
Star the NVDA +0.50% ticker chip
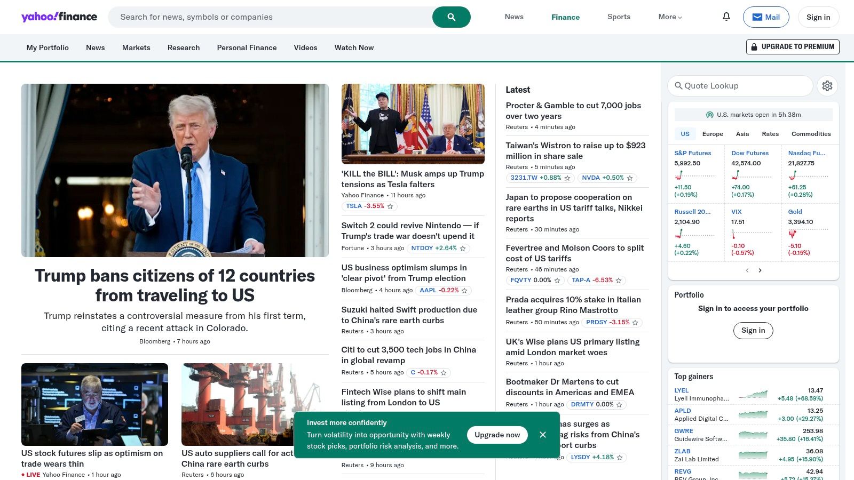coord(630,178)
